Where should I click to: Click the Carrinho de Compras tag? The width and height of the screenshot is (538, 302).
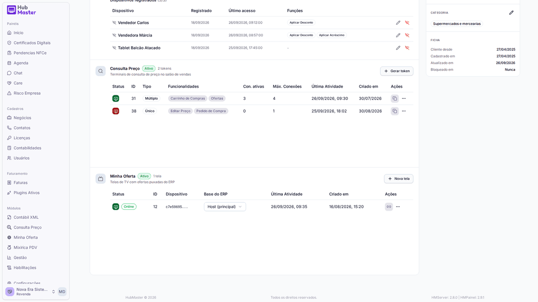[x=187, y=98]
